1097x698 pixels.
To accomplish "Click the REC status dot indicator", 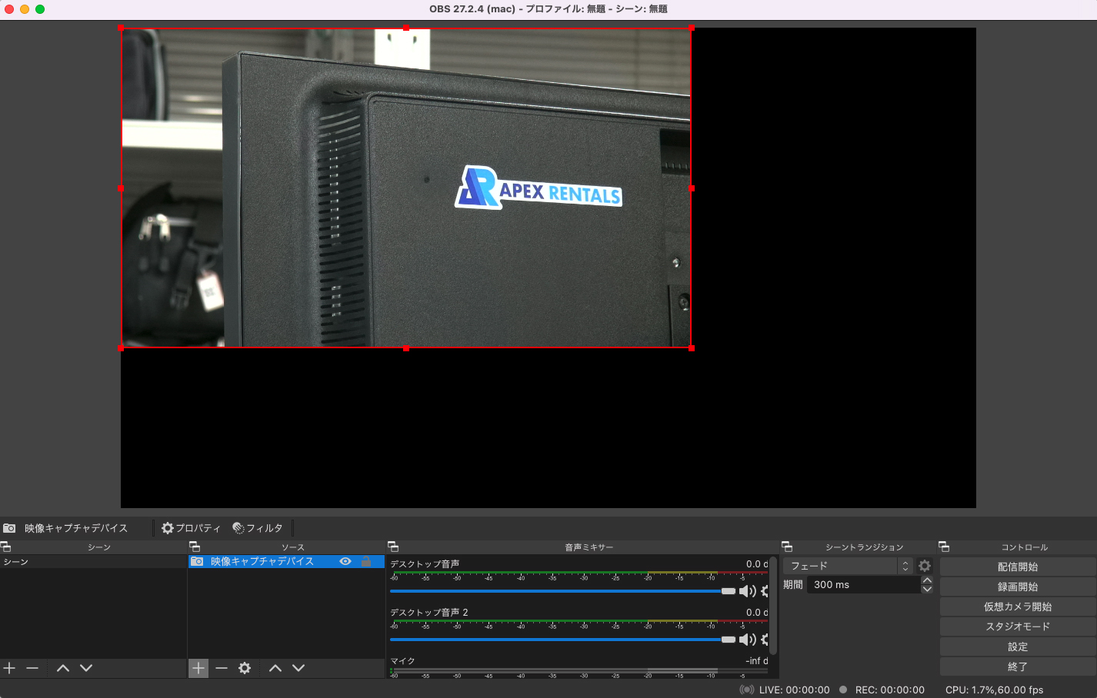I will [843, 690].
